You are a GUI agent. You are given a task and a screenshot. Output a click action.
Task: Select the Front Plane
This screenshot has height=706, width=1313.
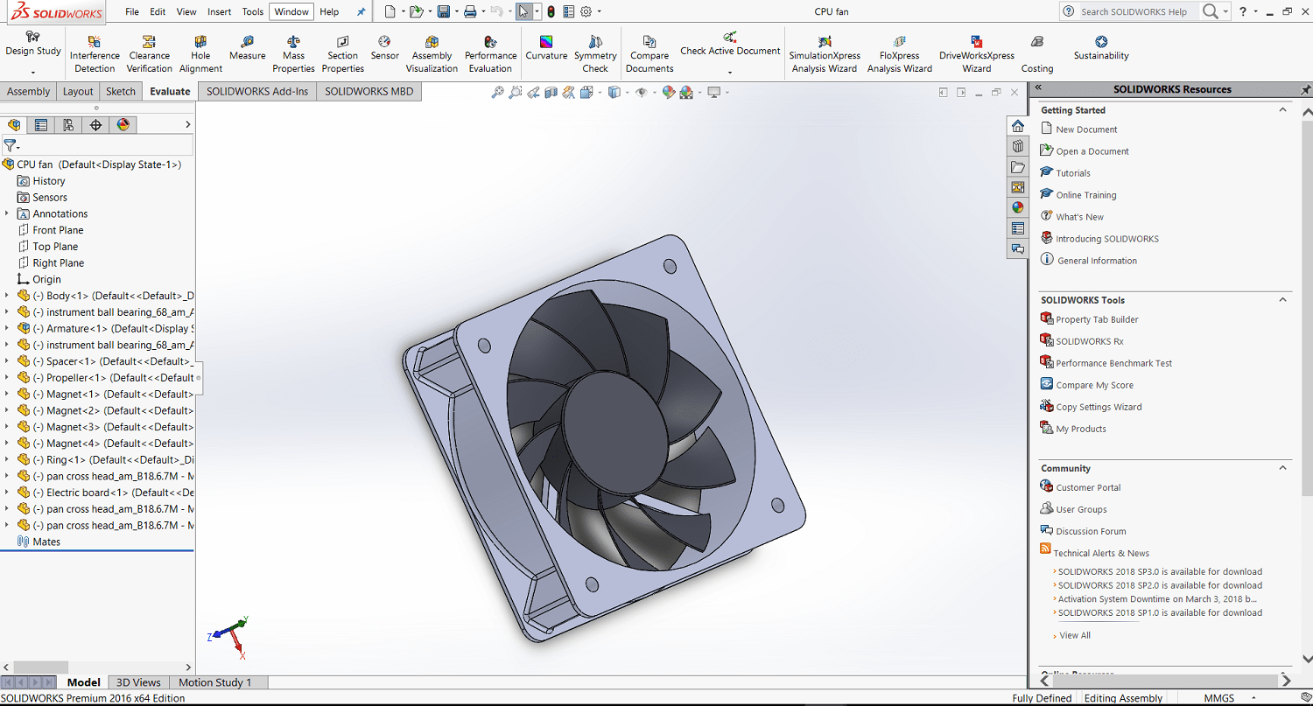click(58, 230)
